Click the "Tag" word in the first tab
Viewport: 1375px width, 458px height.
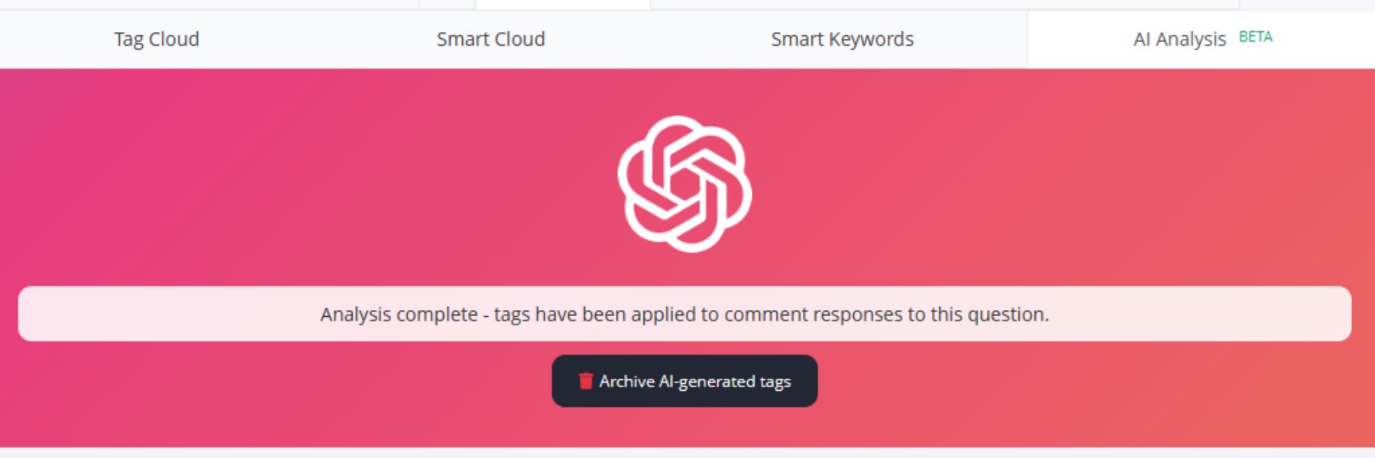point(128,40)
